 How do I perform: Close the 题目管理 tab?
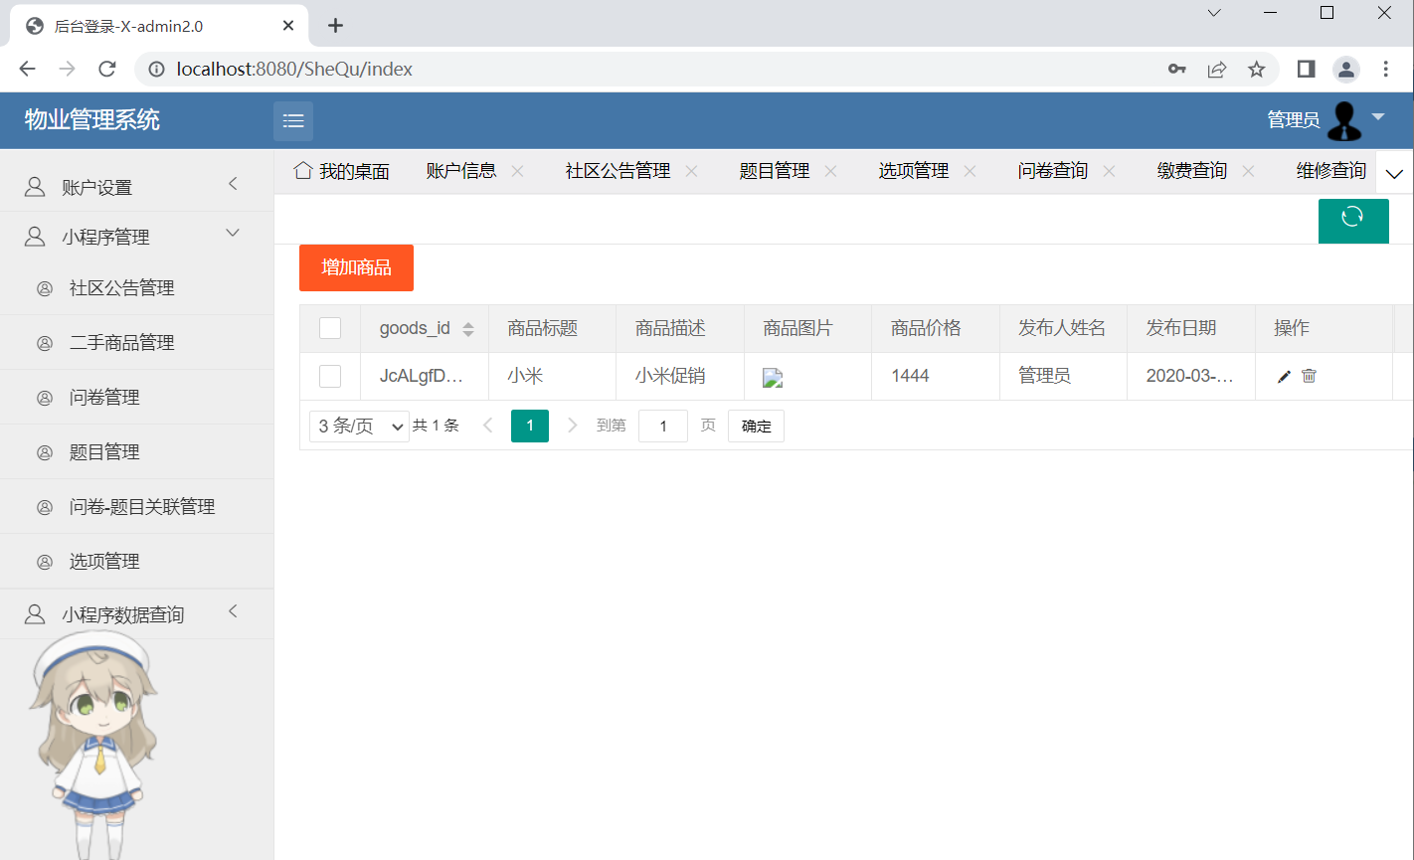click(830, 171)
